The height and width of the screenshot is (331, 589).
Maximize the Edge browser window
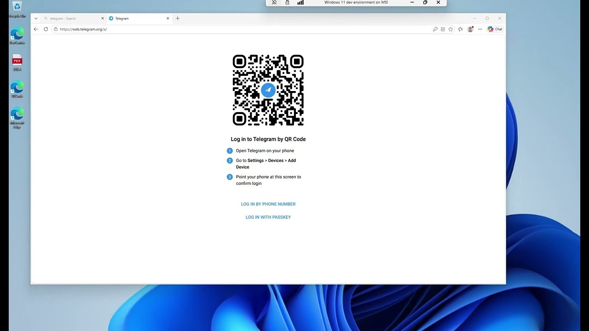click(487, 18)
